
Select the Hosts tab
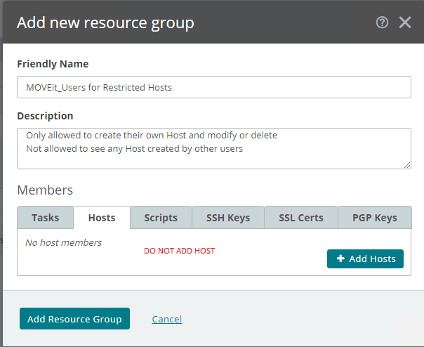(x=102, y=218)
